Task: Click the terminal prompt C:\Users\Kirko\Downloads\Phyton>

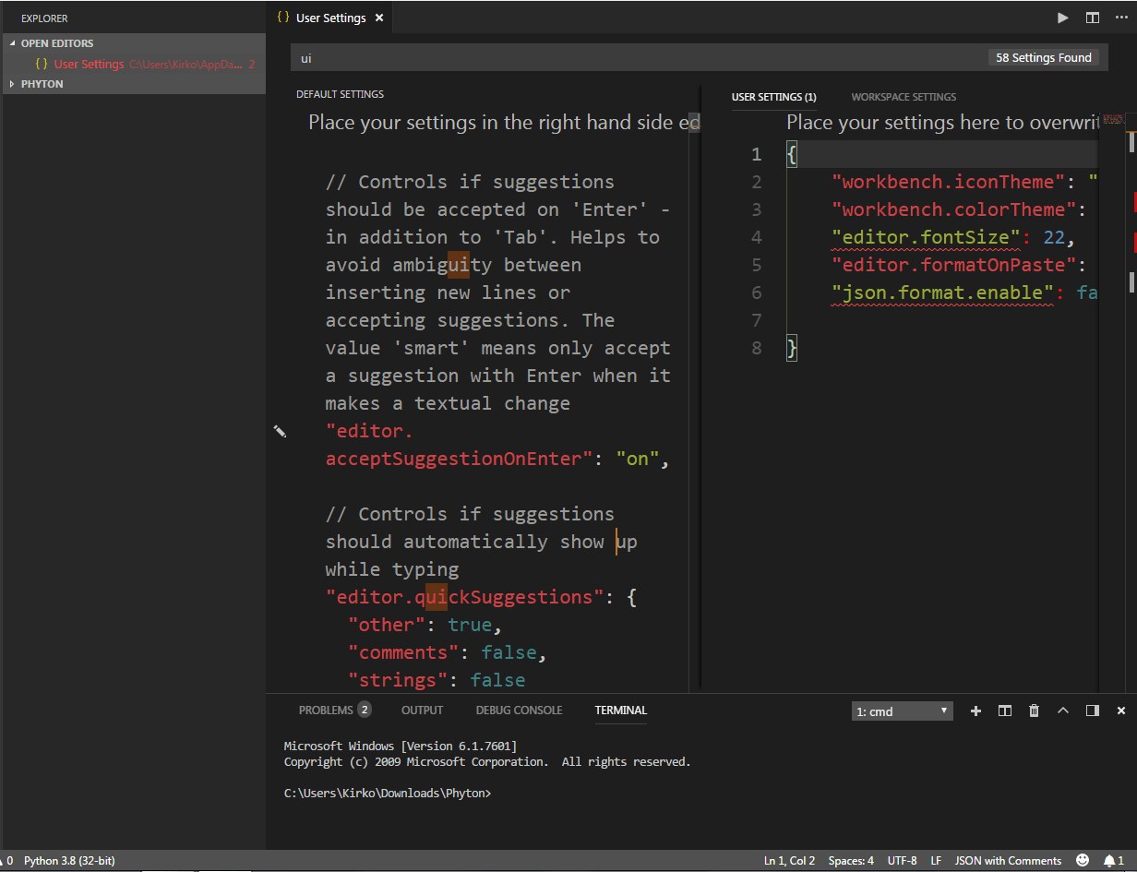Action: tap(388, 793)
